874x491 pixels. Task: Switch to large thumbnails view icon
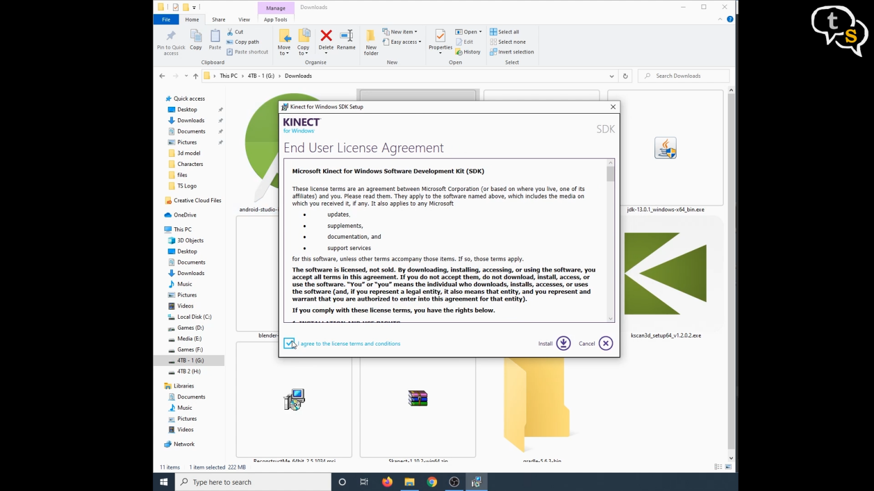728,467
